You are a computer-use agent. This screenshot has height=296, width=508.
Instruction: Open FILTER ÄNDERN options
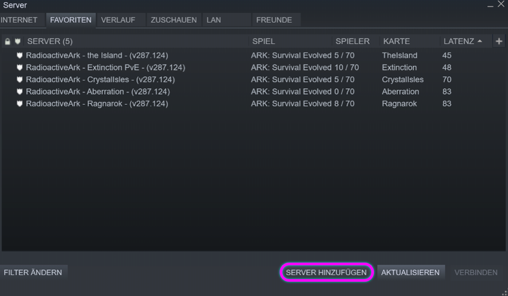[x=33, y=272]
